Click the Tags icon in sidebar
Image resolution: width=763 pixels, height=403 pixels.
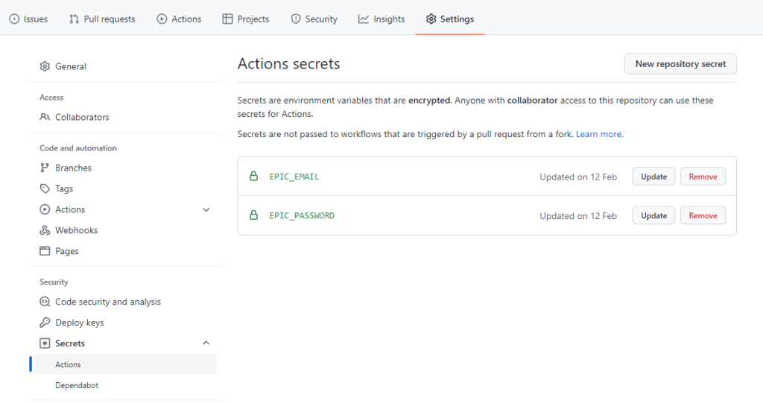tap(45, 188)
